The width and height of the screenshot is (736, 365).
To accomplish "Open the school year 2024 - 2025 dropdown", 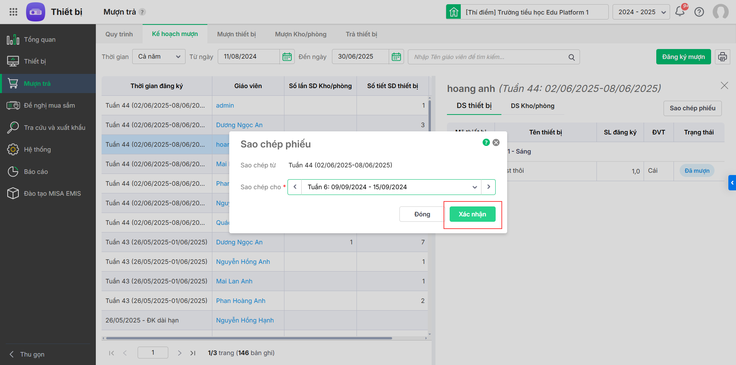I will pyautogui.click(x=641, y=12).
